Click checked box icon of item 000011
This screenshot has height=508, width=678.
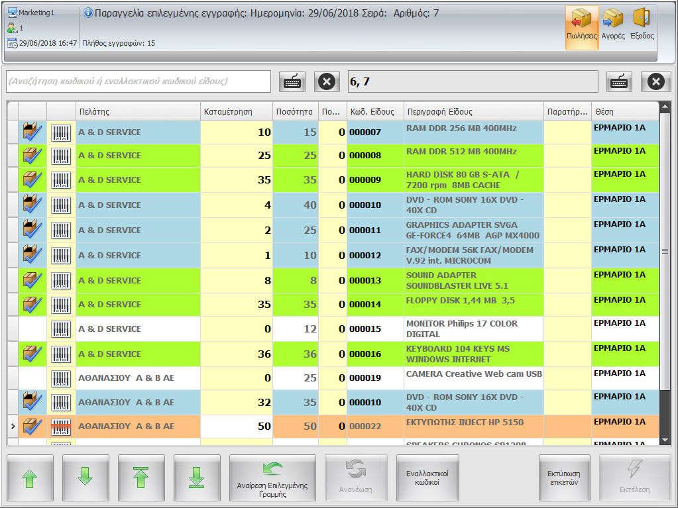(x=32, y=229)
